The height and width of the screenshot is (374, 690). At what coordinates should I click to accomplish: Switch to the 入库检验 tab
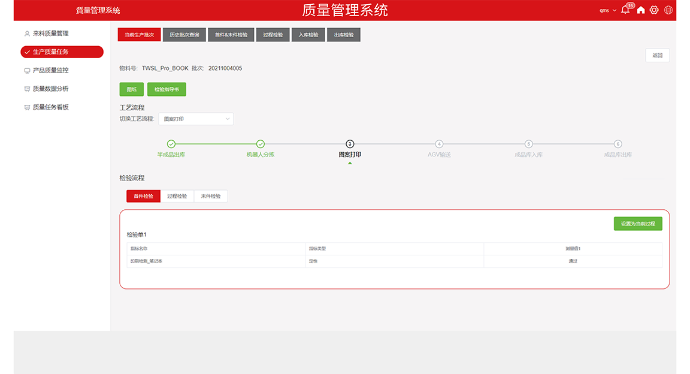click(309, 35)
